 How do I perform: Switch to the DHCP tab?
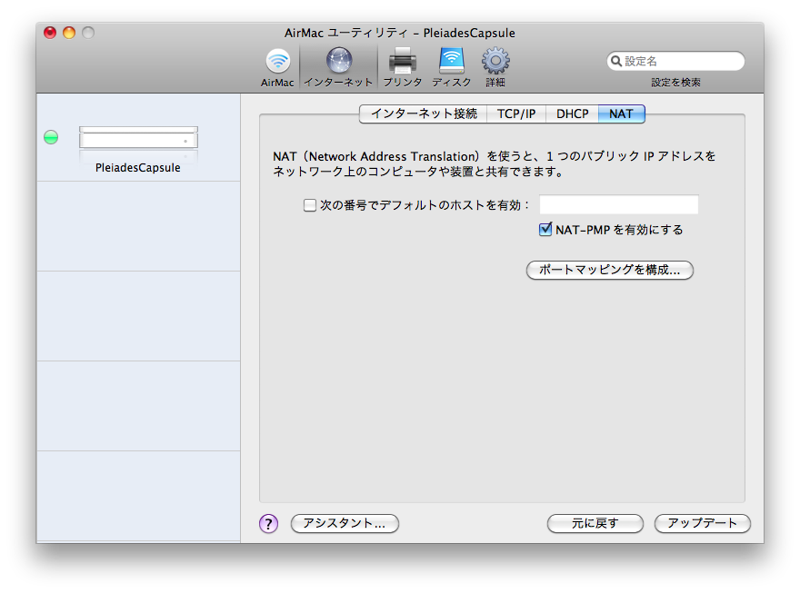click(x=573, y=114)
